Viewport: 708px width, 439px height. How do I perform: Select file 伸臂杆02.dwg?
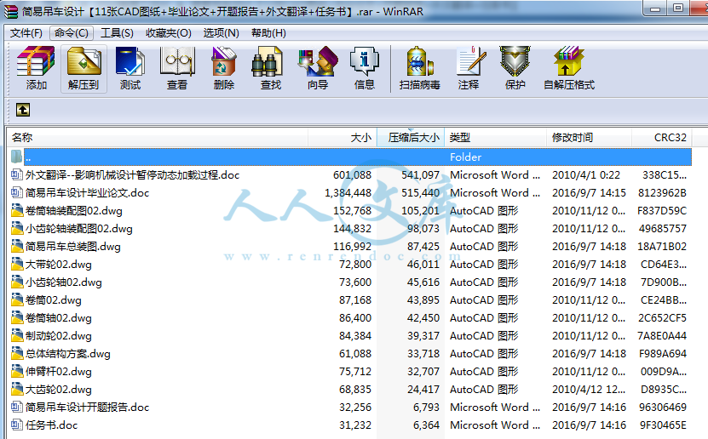[58, 372]
